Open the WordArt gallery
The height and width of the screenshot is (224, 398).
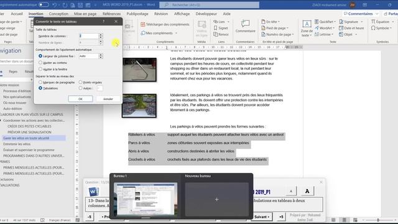[325, 28]
